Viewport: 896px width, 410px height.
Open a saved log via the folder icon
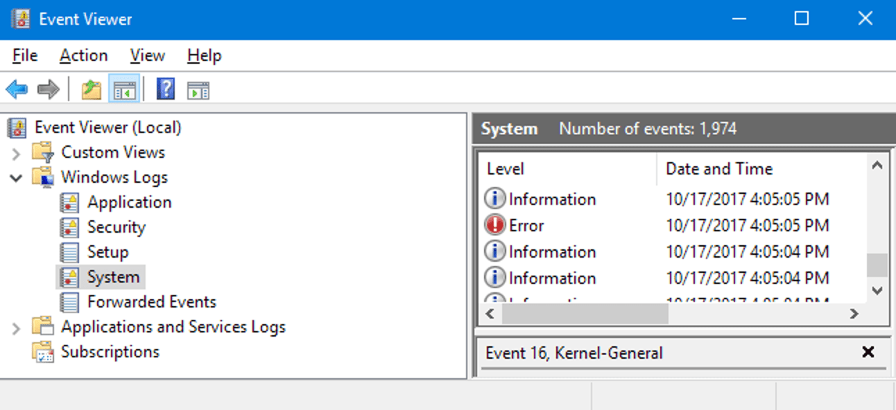click(91, 89)
